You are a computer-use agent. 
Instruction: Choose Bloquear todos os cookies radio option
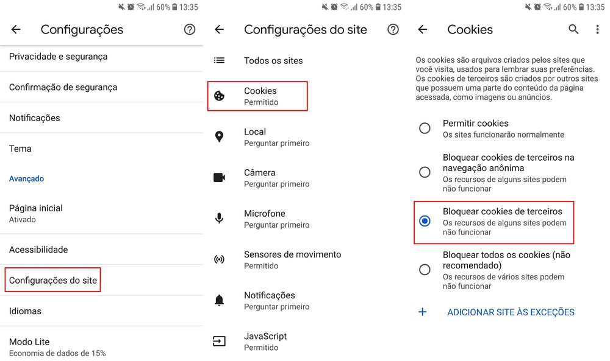coord(425,269)
